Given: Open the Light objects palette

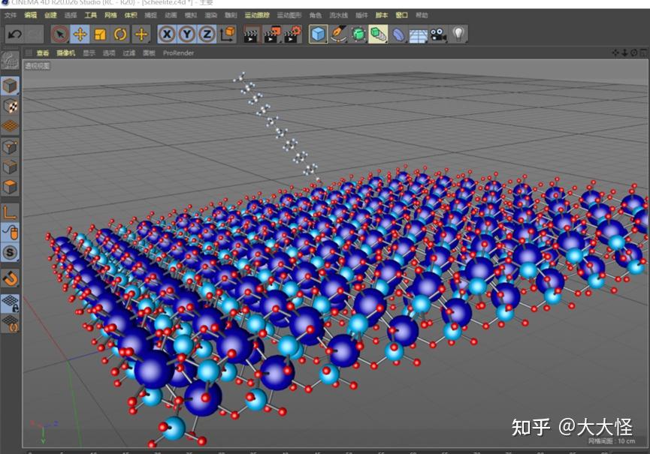Looking at the screenshot, I should coord(458,35).
